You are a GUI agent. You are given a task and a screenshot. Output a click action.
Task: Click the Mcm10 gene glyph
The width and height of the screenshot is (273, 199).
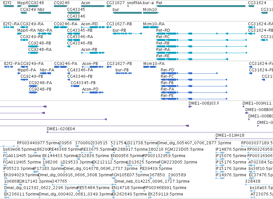coord(151,13)
